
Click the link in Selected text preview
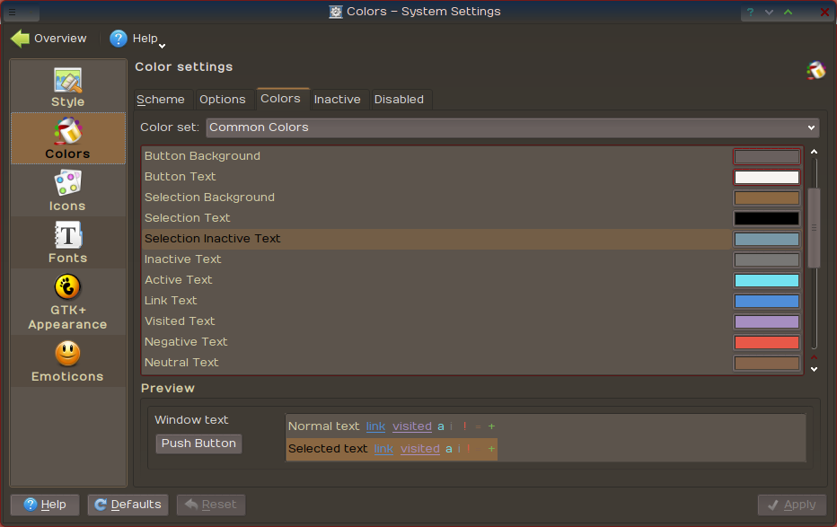383,449
